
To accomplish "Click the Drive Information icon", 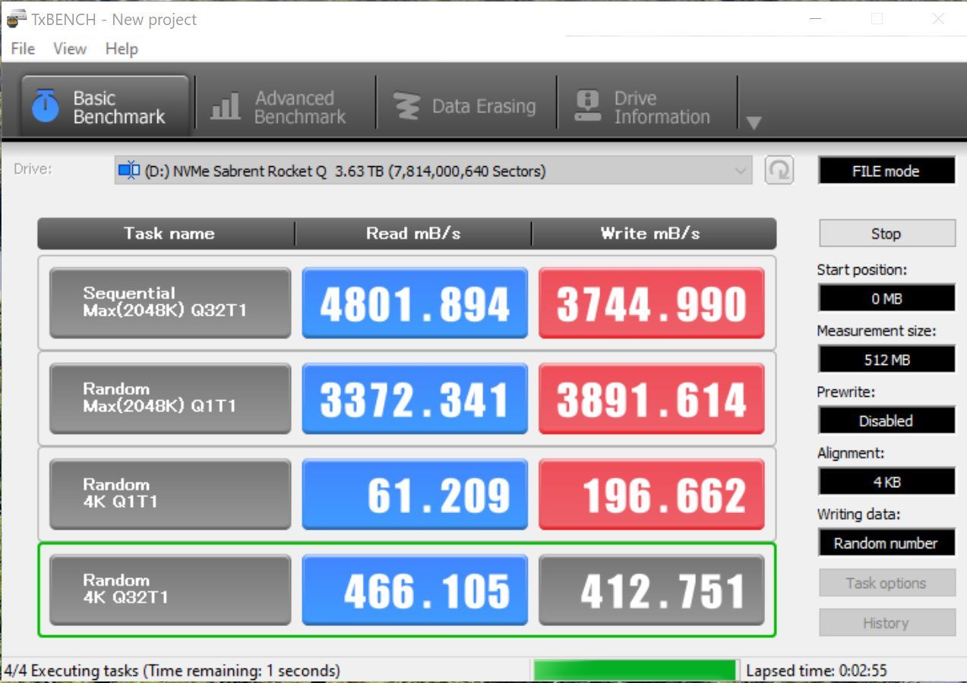I will click(587, 107).
